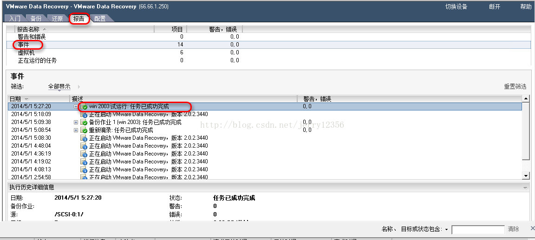The width and height of the screenshot is (535, 240).
Task: Click the 描述 column header in the events table
Action: (x=184, y=99)
